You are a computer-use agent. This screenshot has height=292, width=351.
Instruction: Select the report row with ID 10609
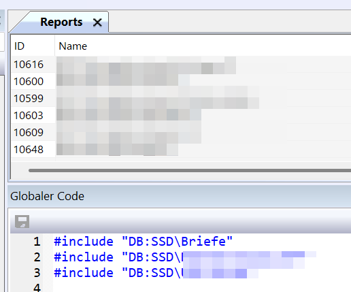(181, 132)
